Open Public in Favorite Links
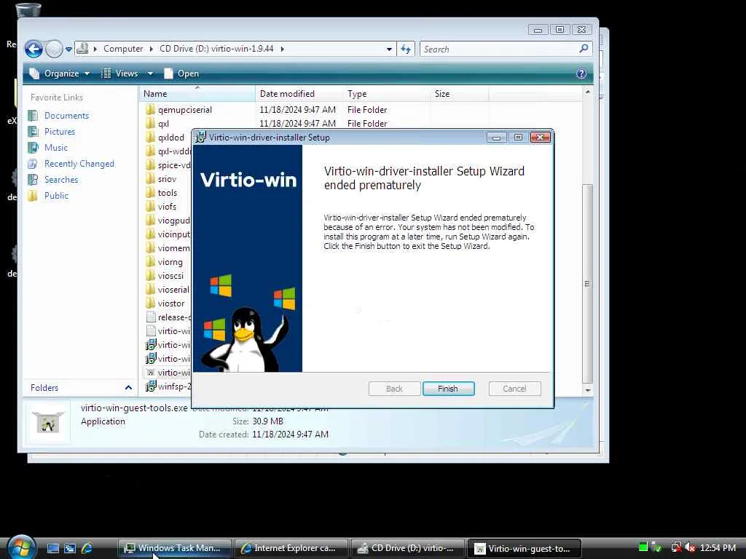Screen dimensions: 746x559 coord(56,196)
